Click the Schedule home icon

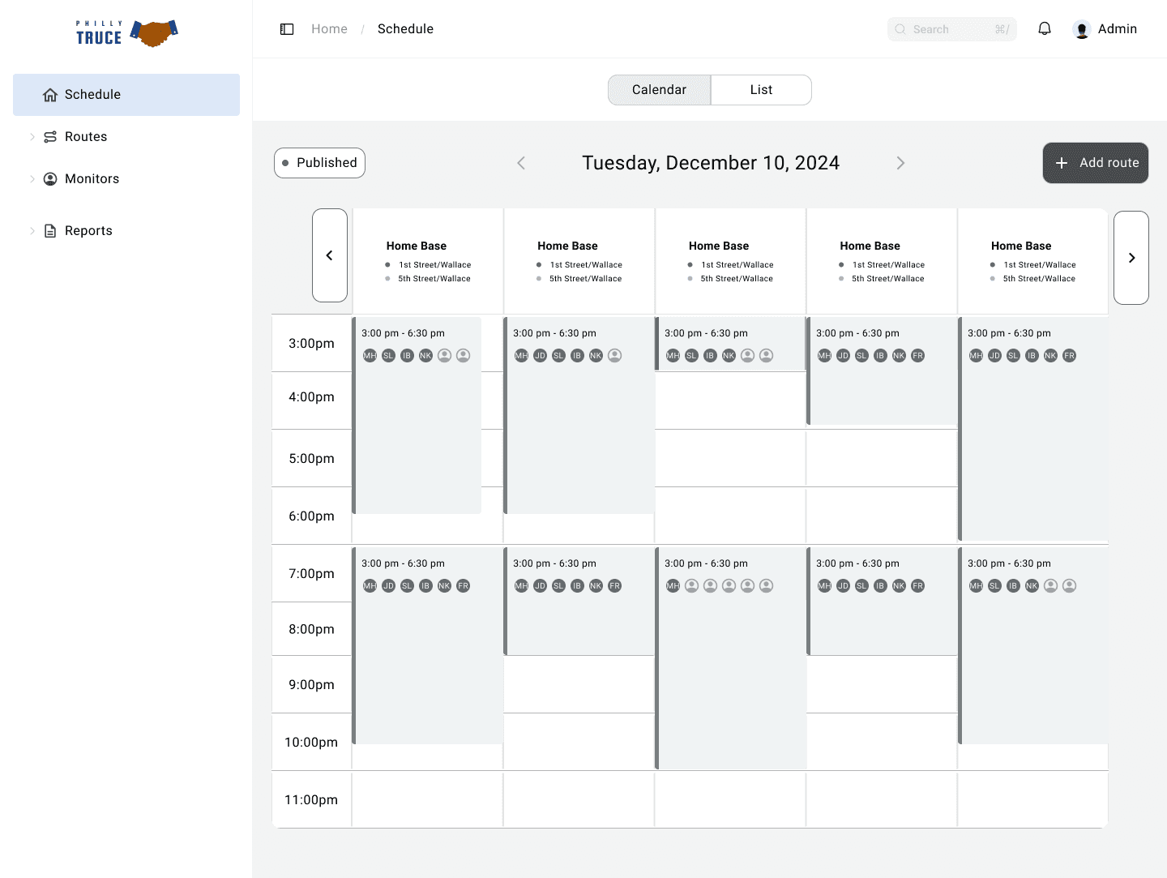(50, 95)
